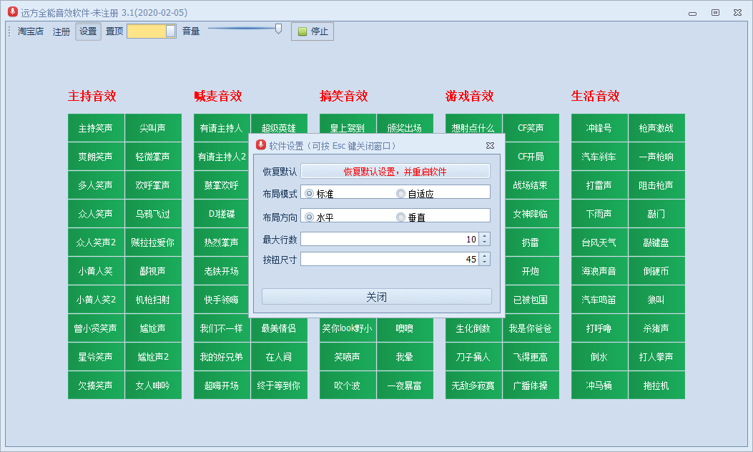Toggle the 置顶 always-on-top switch
The height and width of the screenshot is (452, 753).
coord(151,31)
